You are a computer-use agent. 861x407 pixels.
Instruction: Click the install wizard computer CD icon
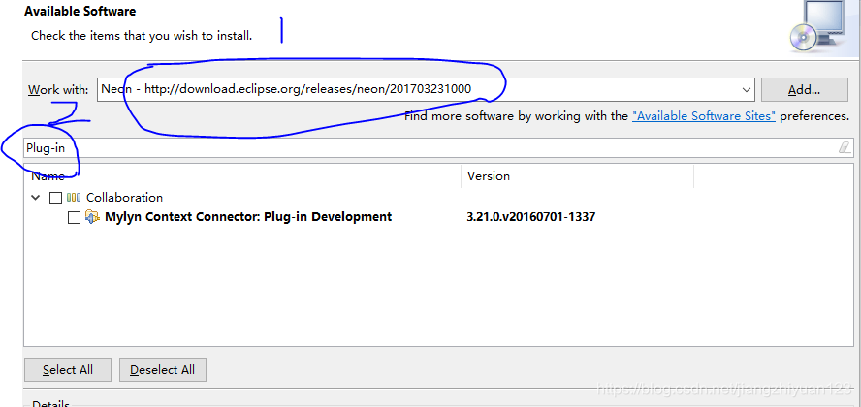818,24
